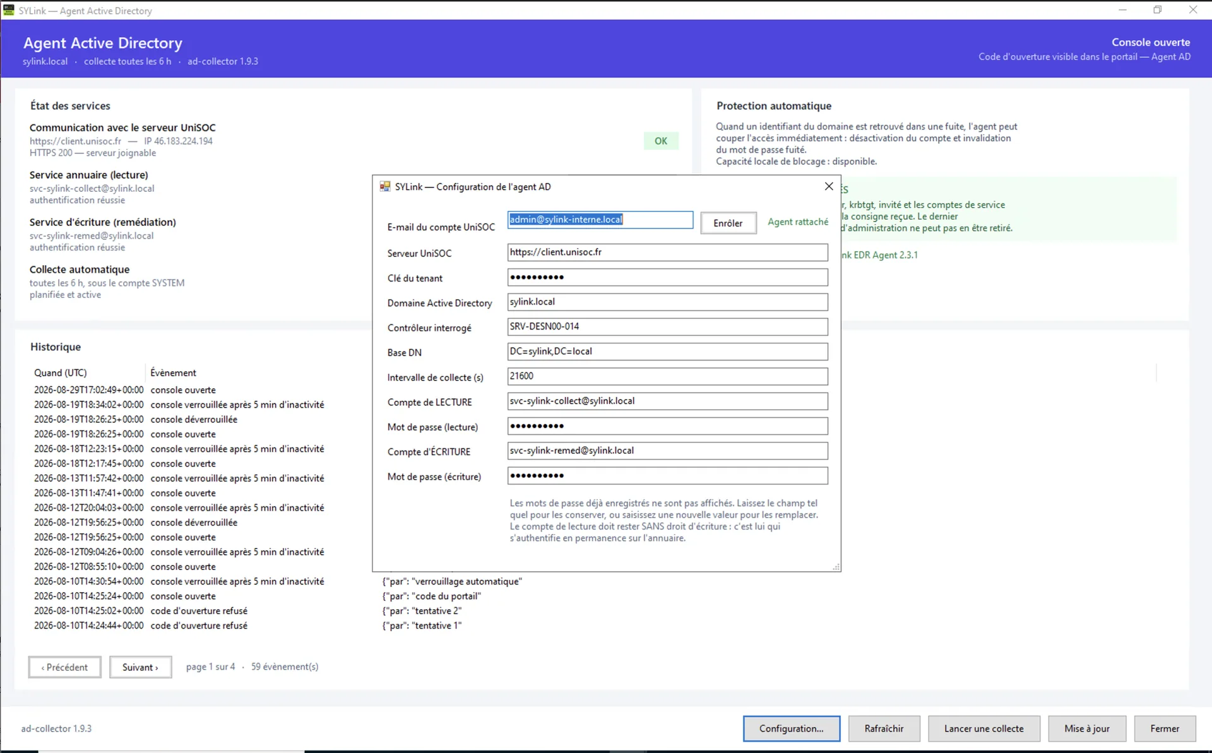Click the Fermer button
1212x753 pixels.
[x=1165, y=728]
